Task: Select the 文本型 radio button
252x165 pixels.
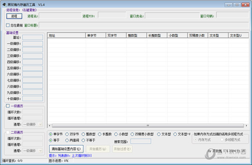Action: (159, 134)
